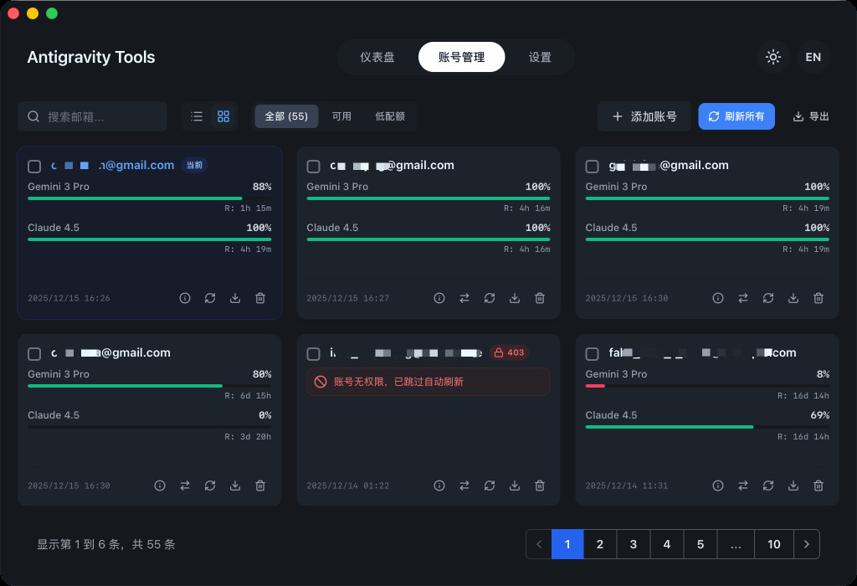Switch to grid view layout
Image resolution: width=857 pixels, height=586 pixels.
pyautogui.click(x=223, y=116)
